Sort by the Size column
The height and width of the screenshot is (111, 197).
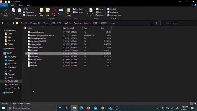[x=103, y=28]
